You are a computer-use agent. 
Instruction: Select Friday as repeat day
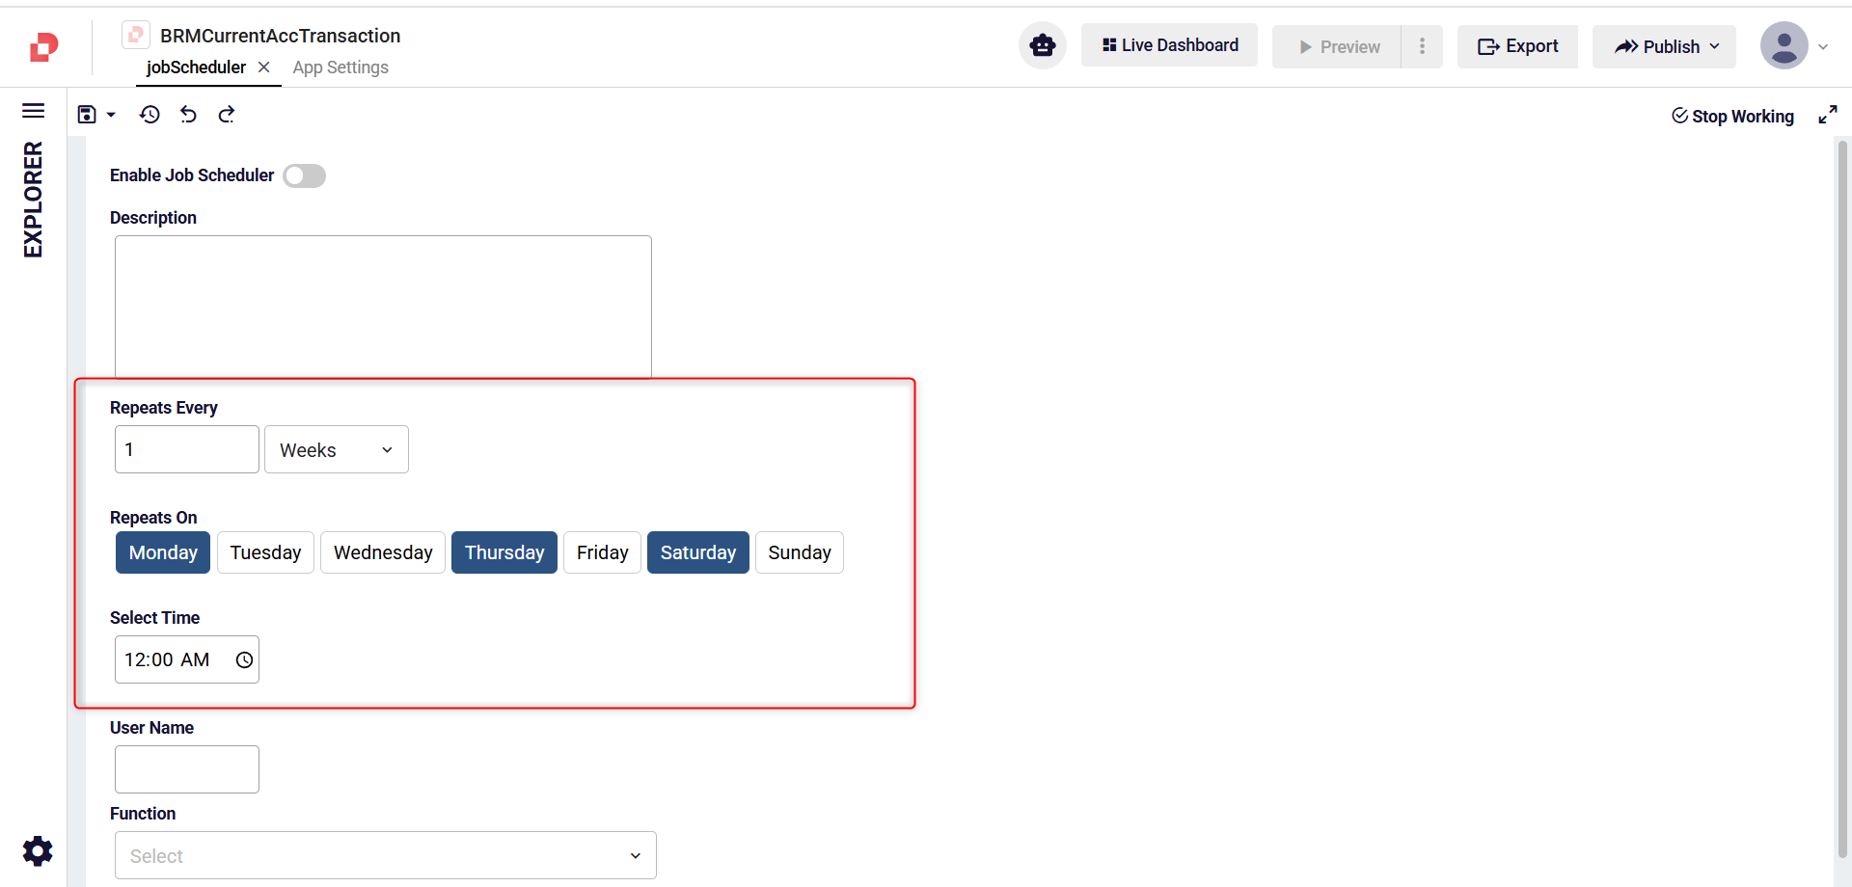(x=602, y=552)
